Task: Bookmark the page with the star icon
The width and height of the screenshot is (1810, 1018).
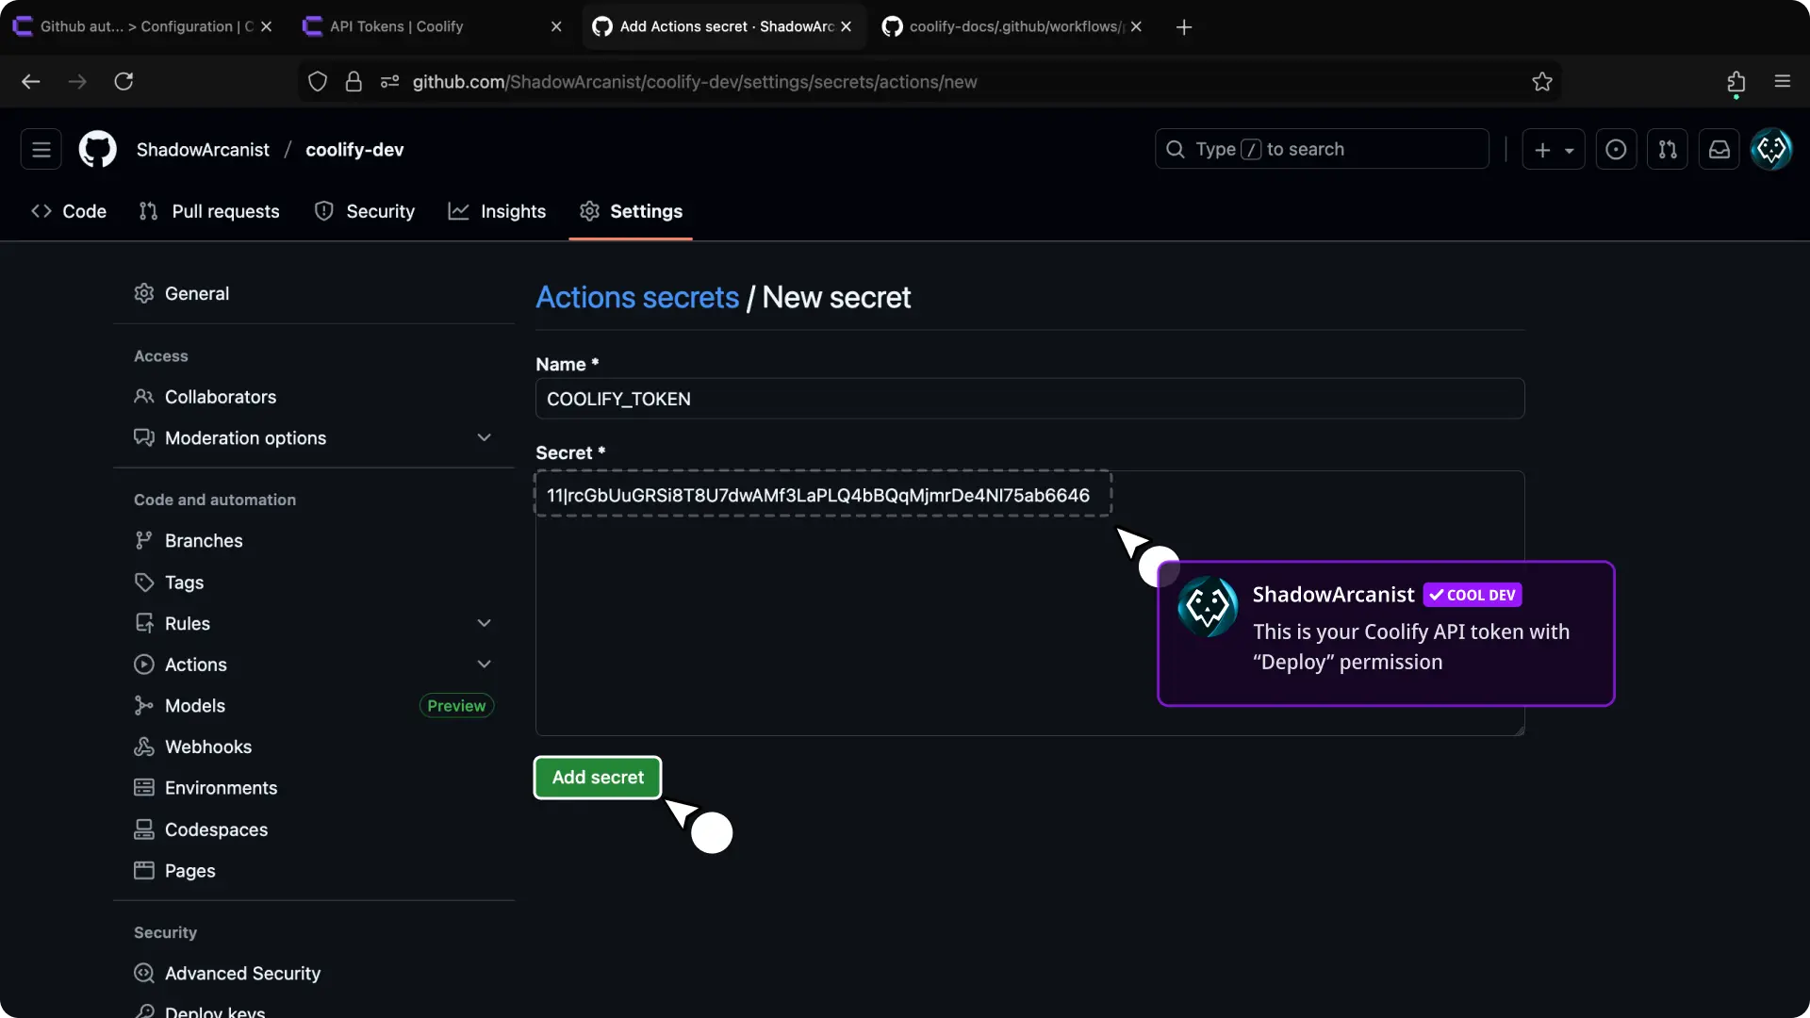Action: (x=1542, y=82)
